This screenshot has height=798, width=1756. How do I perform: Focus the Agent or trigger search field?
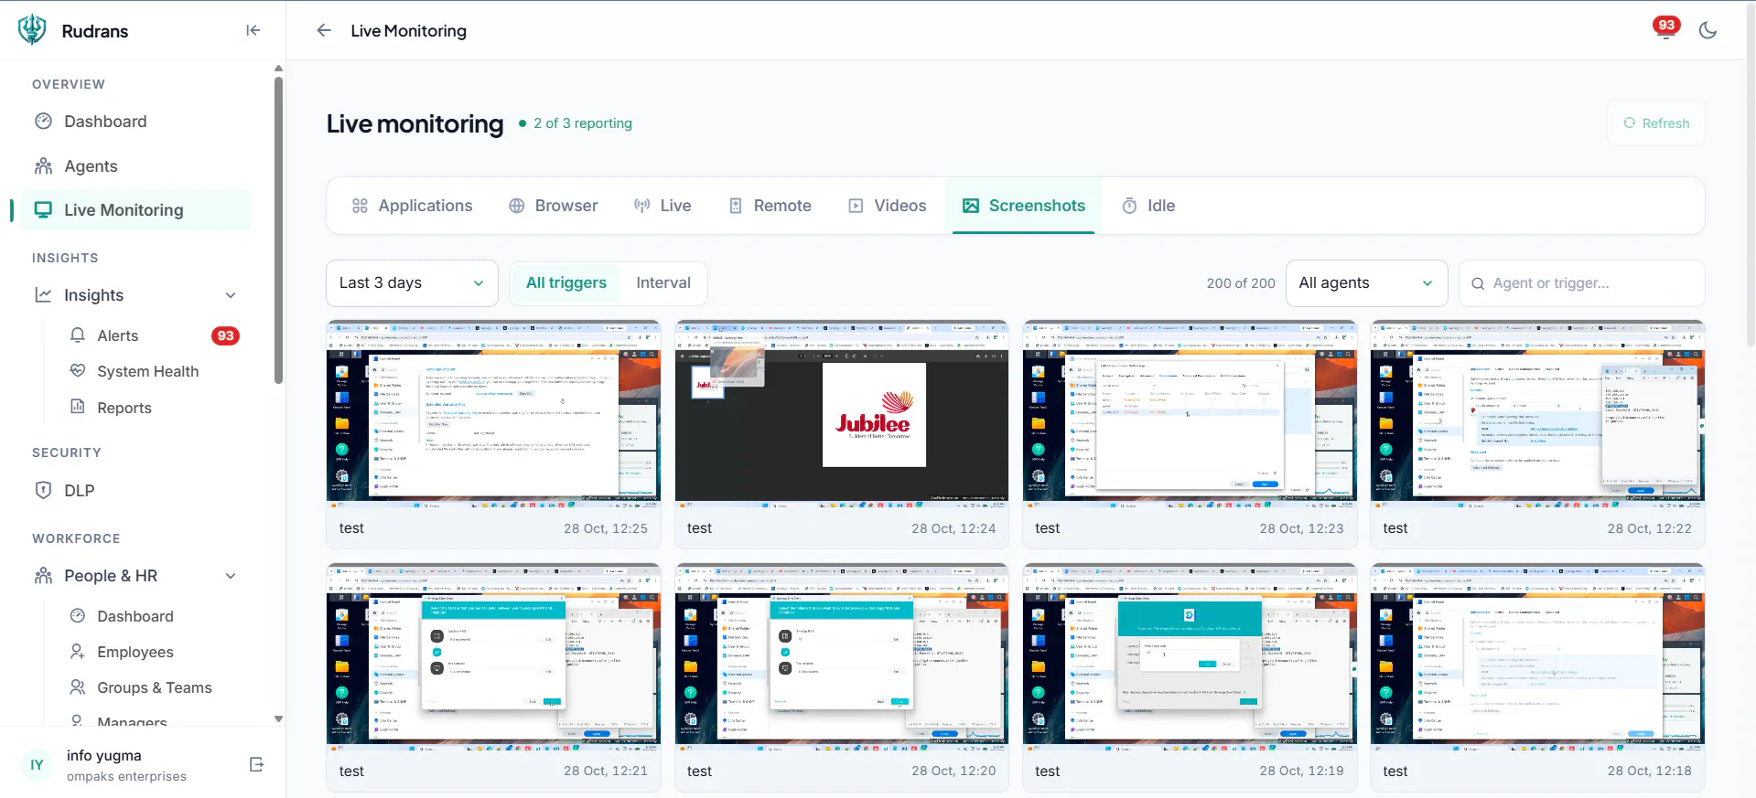point(1581,283)
